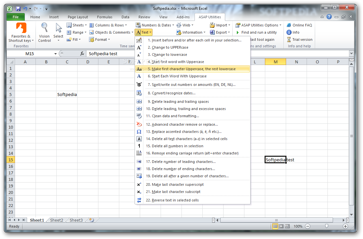363x239 pixels.
Task: Expand the formula bar
Action: click(x=351, y=53)
